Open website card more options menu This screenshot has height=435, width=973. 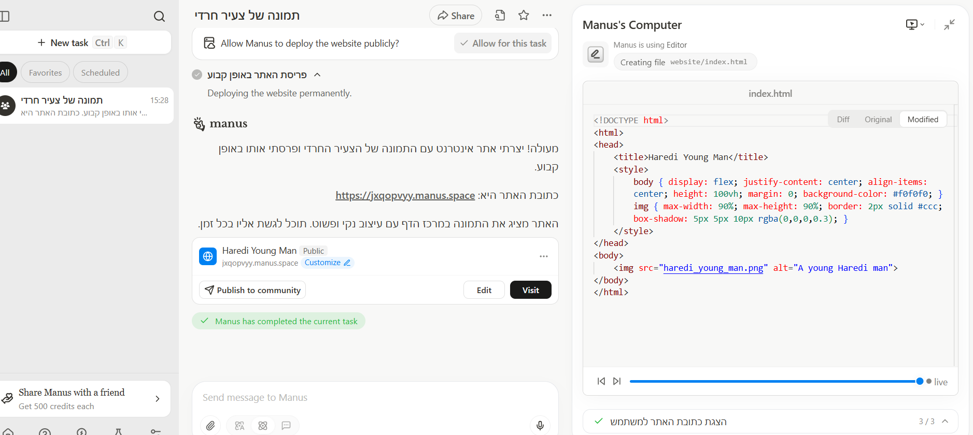point(543,257)
